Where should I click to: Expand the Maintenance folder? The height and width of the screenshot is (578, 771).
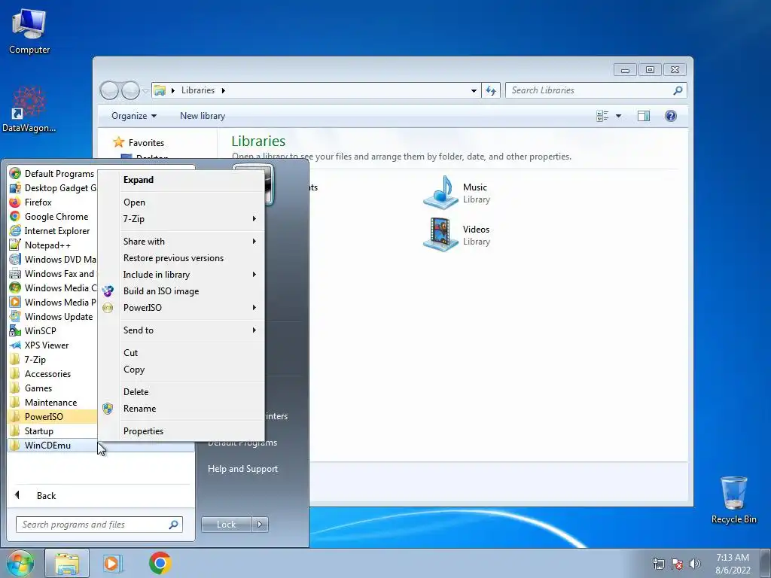[52, 402]
